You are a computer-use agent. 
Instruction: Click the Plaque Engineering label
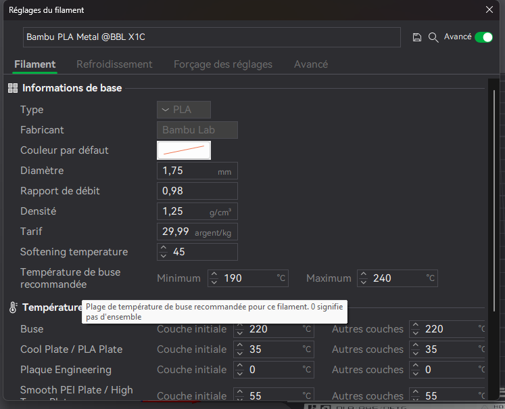click(x=66, y=370)
